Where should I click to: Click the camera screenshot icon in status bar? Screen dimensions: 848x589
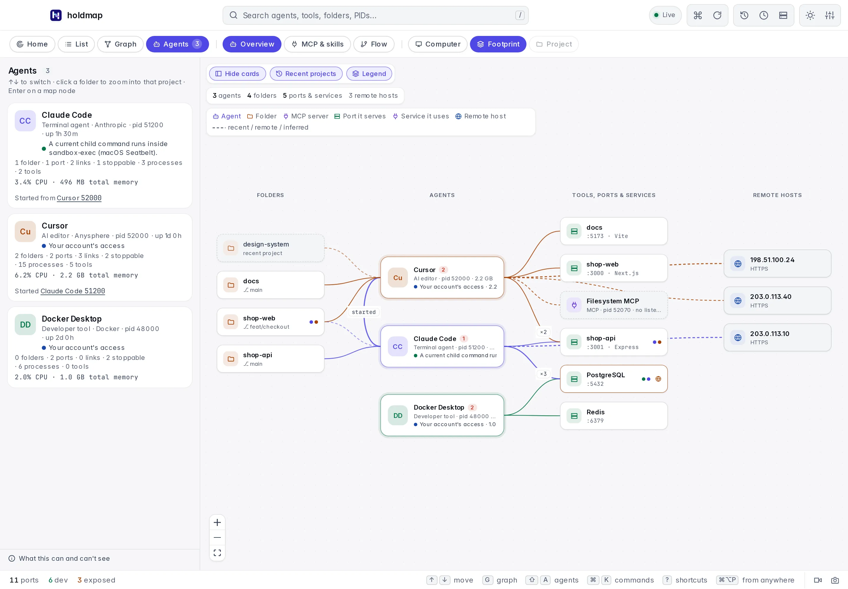(835, 580)
